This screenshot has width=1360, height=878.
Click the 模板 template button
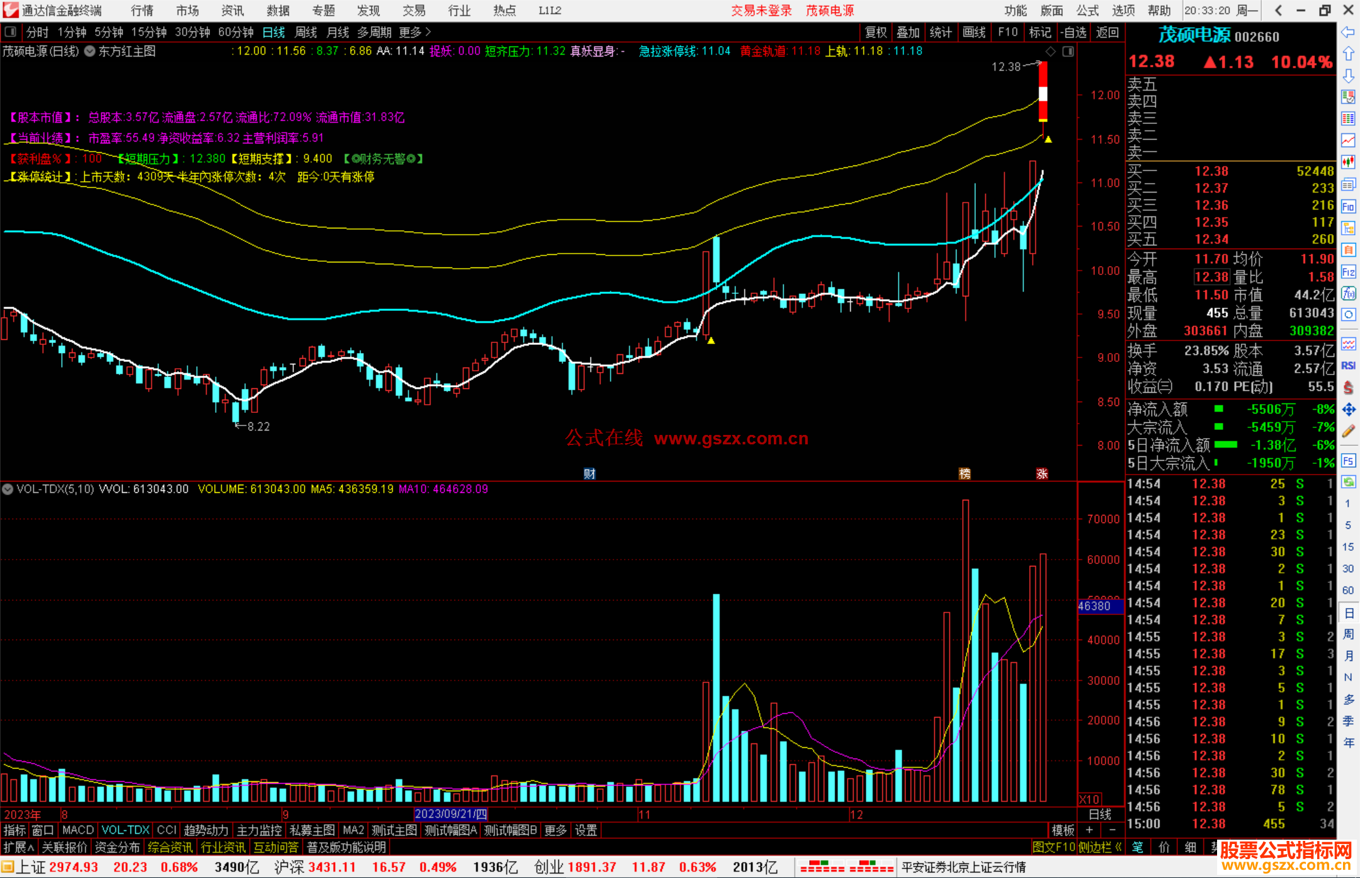1063,830
